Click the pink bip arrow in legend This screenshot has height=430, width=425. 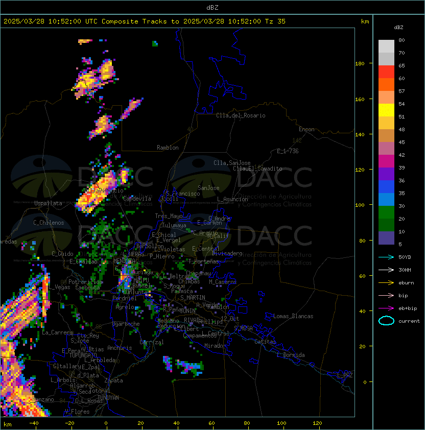(x=386, y=296)
